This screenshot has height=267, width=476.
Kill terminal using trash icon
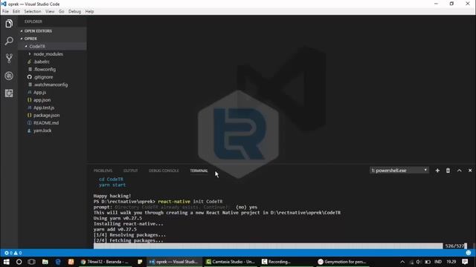[448, 171]
